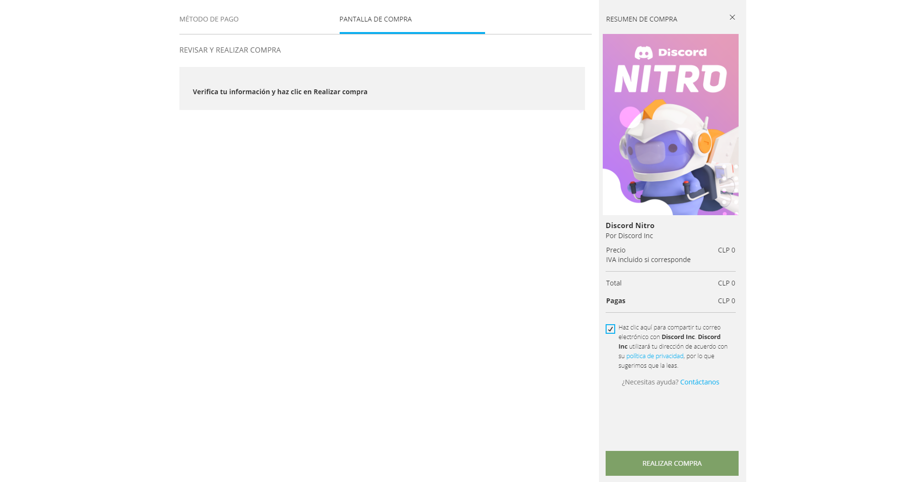Select the PANTALLA DE COMPRA tab

(376, 19)
